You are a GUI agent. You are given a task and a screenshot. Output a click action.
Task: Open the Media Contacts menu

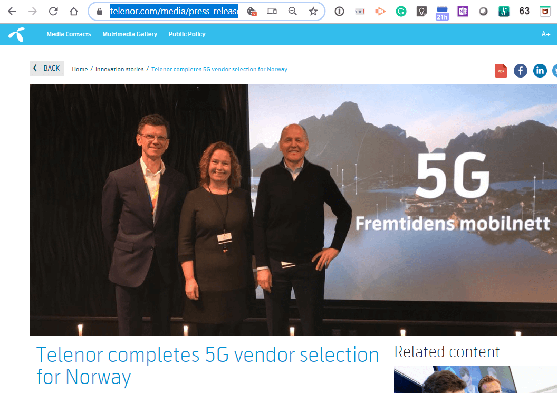click(69, 34)
